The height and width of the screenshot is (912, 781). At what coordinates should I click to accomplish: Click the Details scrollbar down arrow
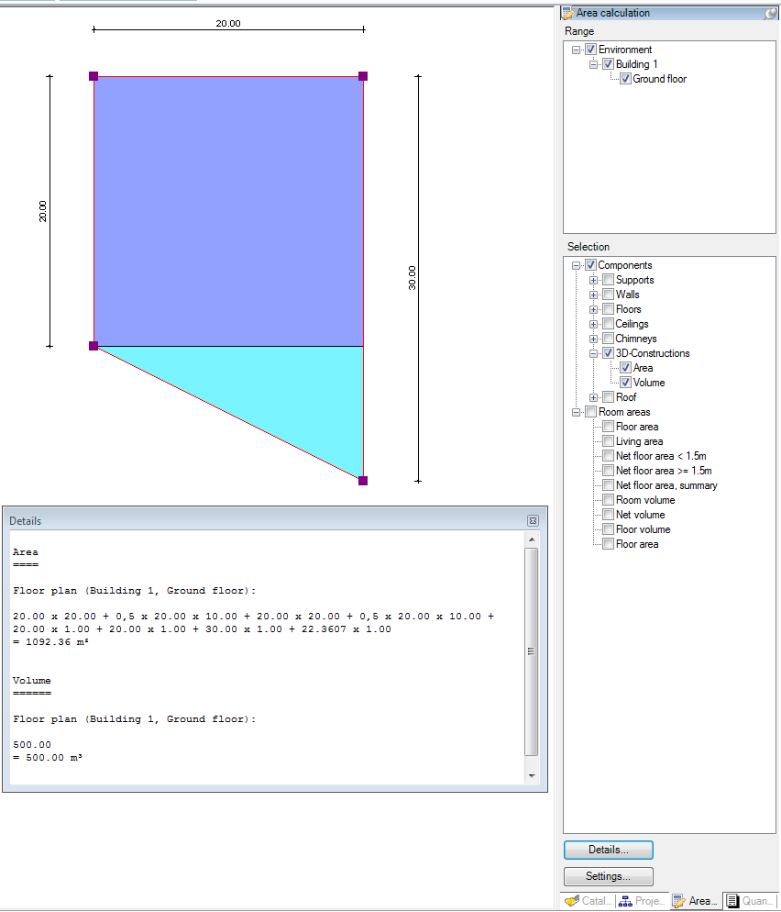(532, 776)
